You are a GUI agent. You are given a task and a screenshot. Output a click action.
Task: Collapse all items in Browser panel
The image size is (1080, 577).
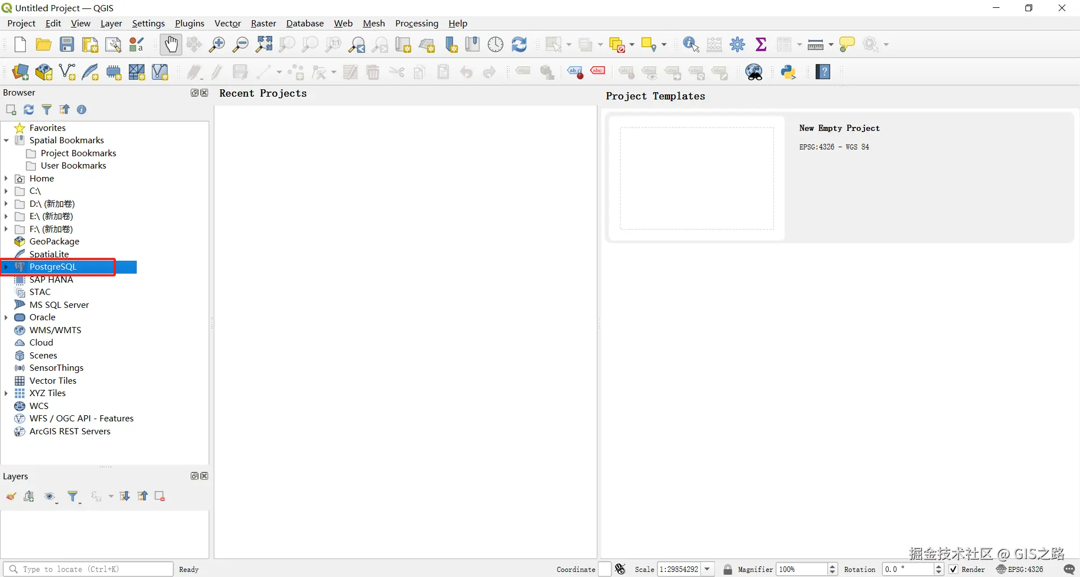pos(65,110)
